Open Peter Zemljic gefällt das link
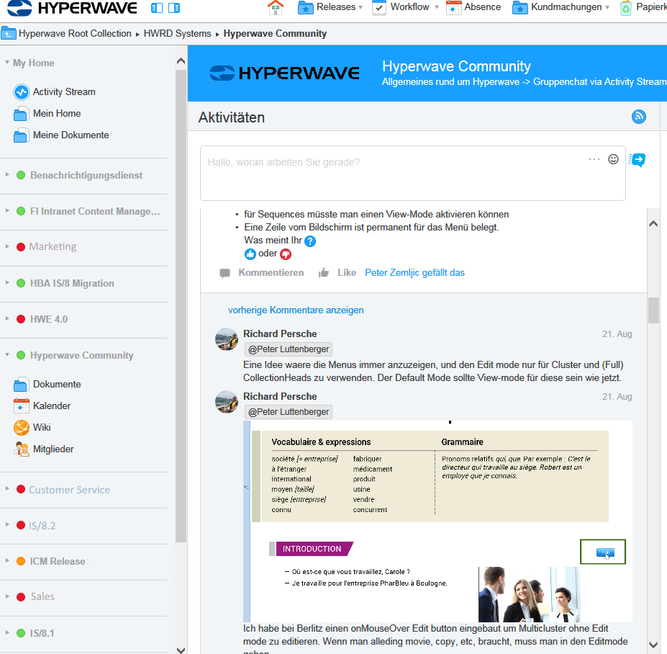 point(414,272)
